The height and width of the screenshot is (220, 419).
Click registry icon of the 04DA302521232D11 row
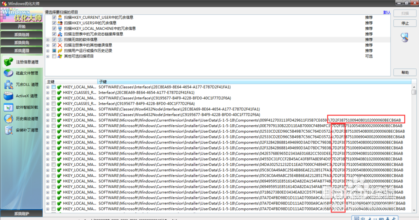point(59,165)
